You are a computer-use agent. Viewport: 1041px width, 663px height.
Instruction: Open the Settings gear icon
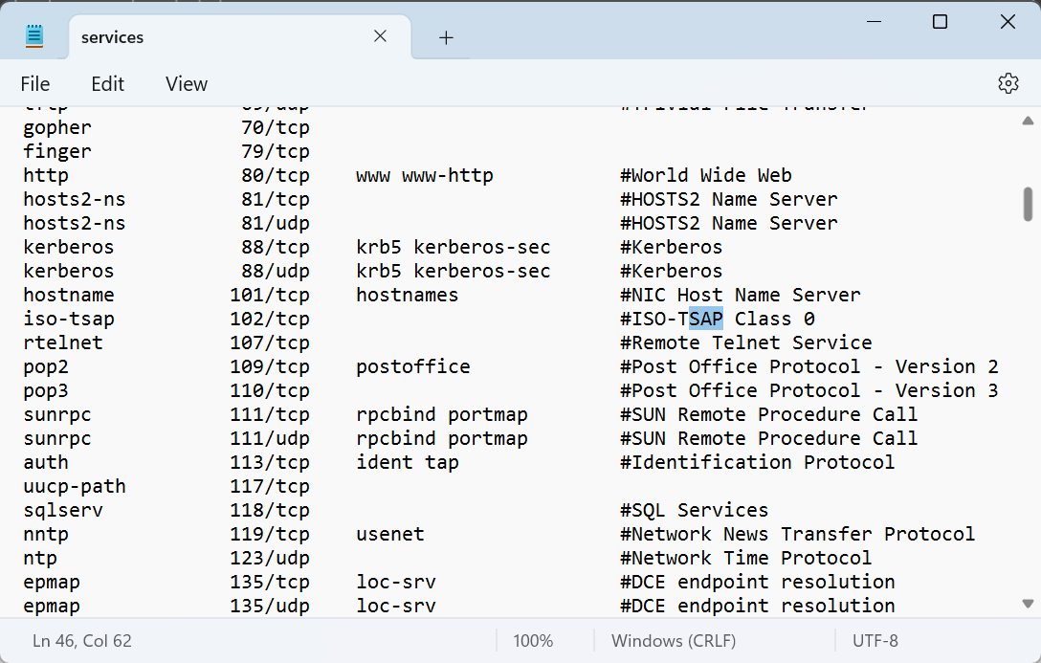click(1008, 83)
